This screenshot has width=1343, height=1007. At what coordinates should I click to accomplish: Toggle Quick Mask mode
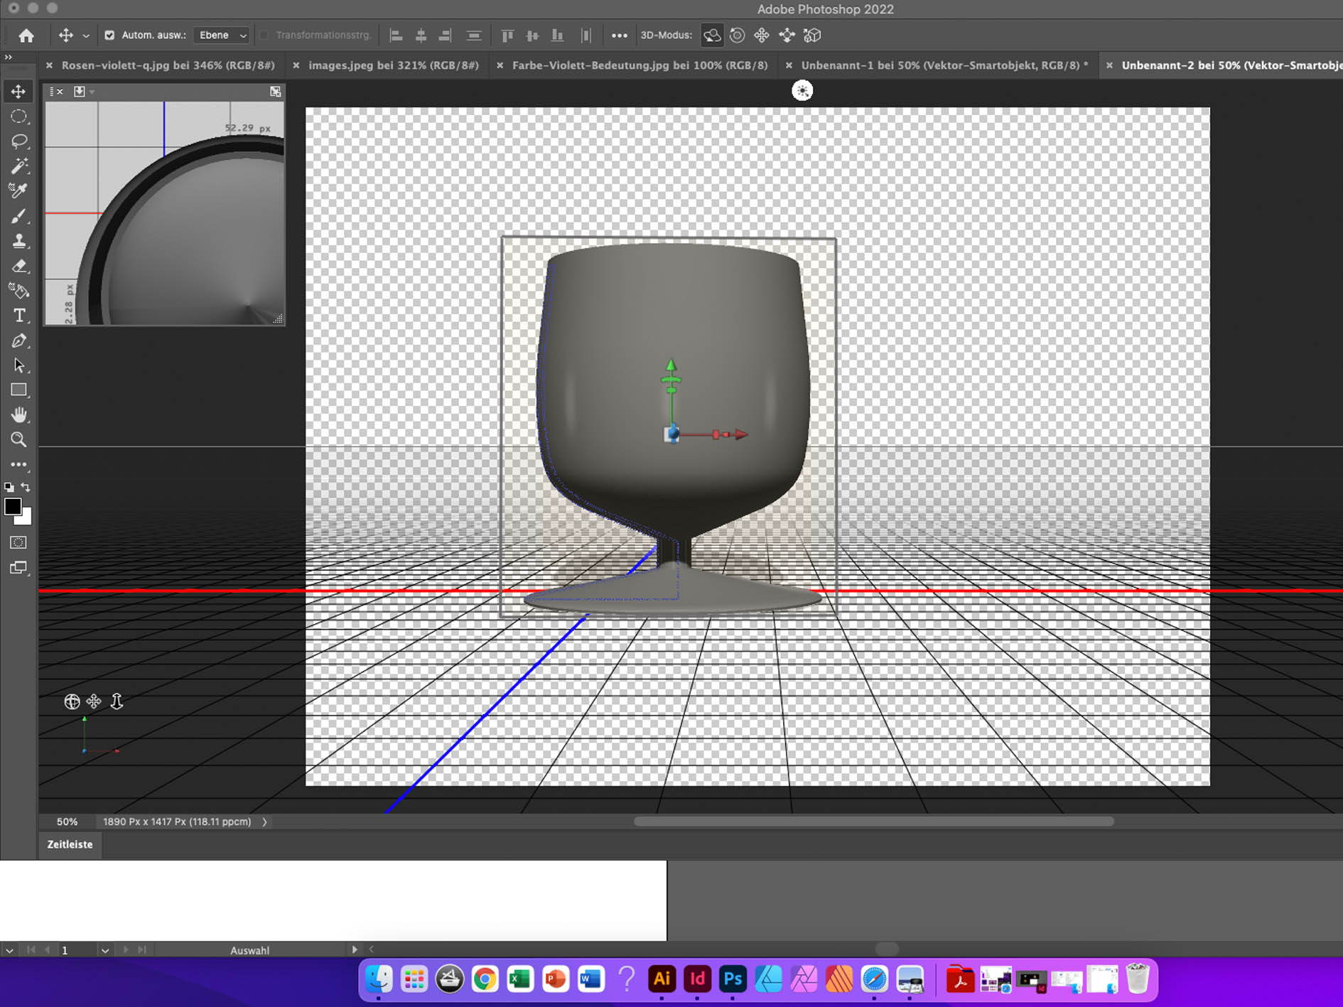[x=18, y=543]
